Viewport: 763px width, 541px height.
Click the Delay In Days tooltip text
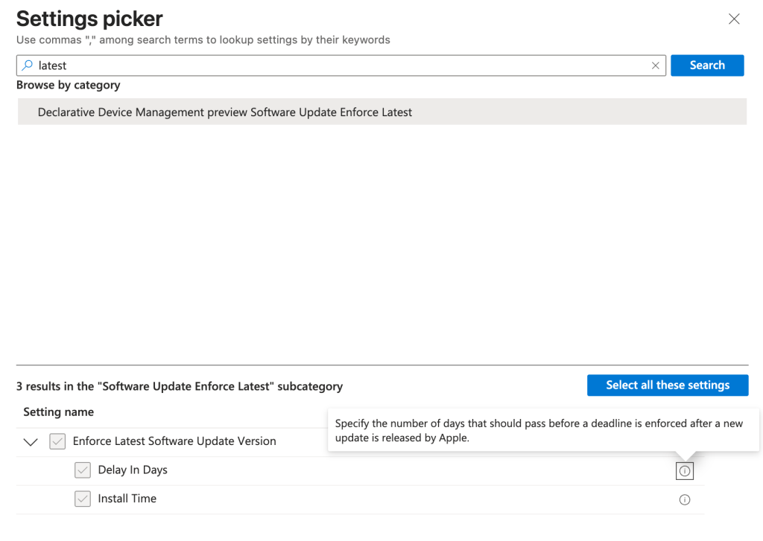click(539, 430)
